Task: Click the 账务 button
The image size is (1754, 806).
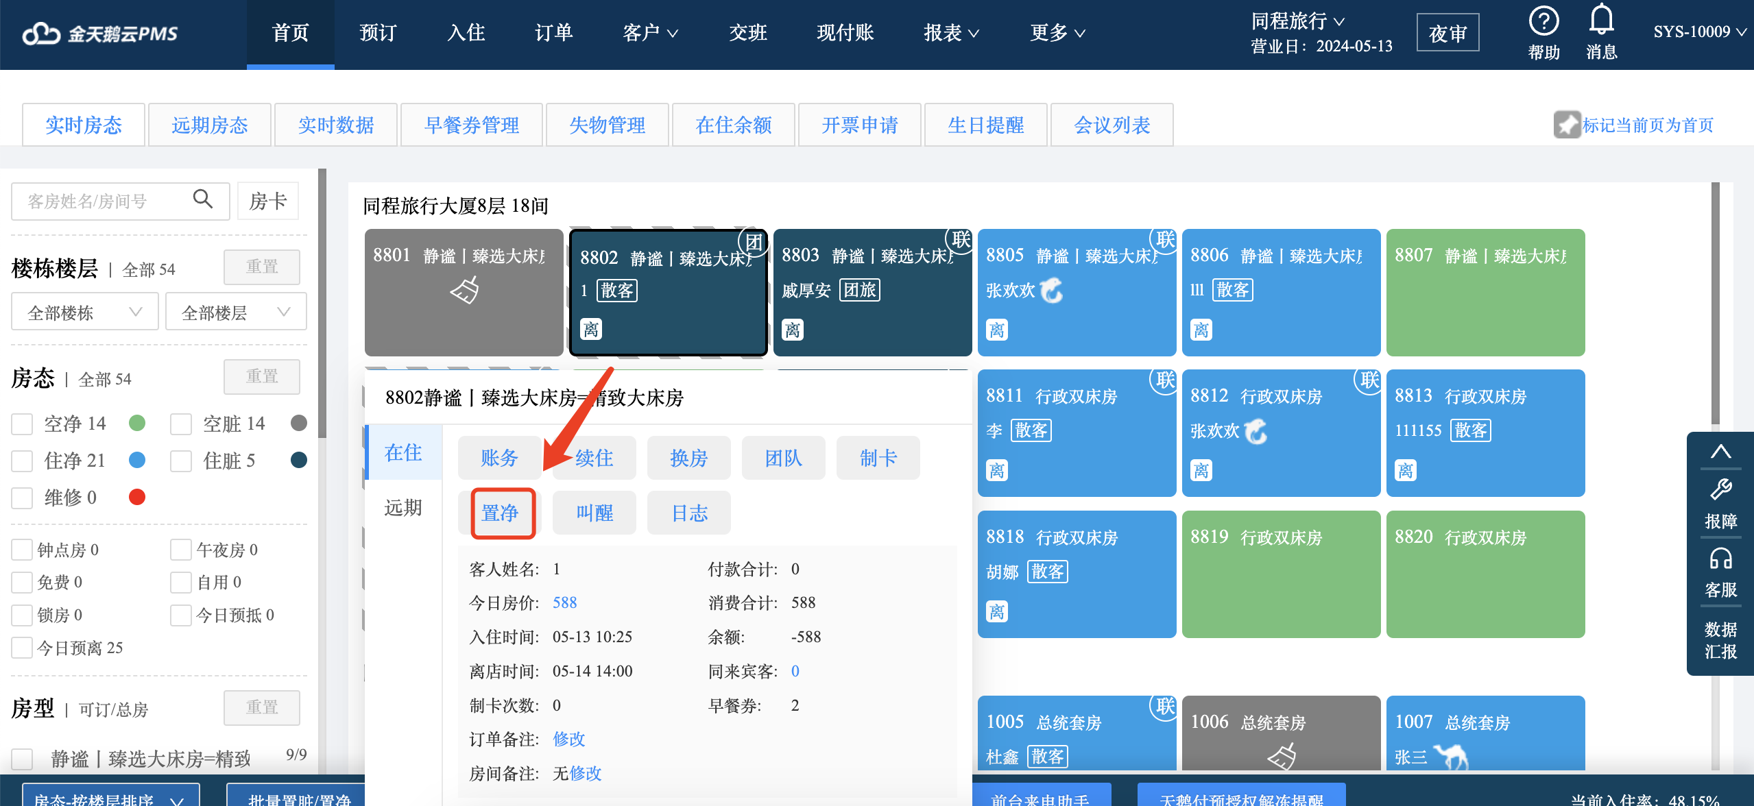Action: [500, 458]
